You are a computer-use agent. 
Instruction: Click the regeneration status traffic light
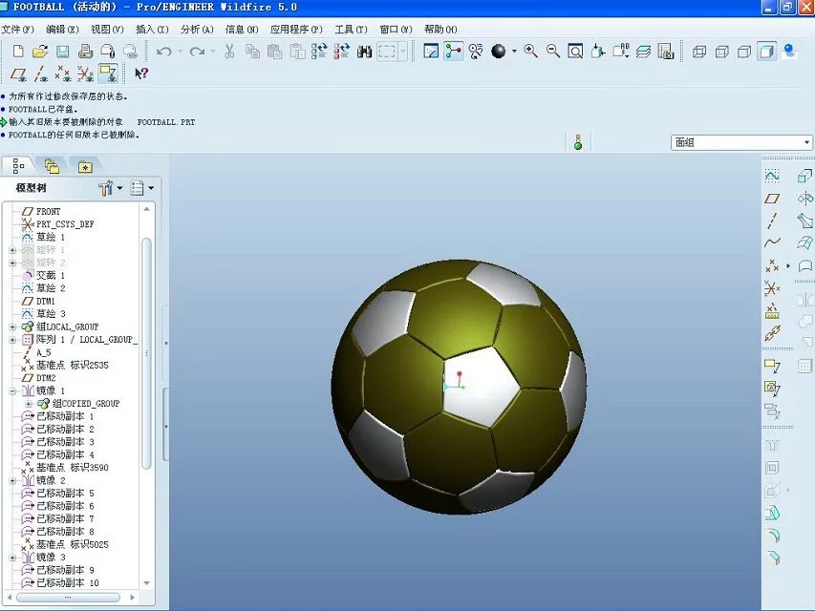[x=578, y=142]
